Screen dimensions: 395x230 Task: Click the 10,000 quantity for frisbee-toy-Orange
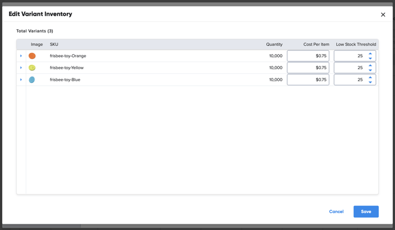pos(276,55)
